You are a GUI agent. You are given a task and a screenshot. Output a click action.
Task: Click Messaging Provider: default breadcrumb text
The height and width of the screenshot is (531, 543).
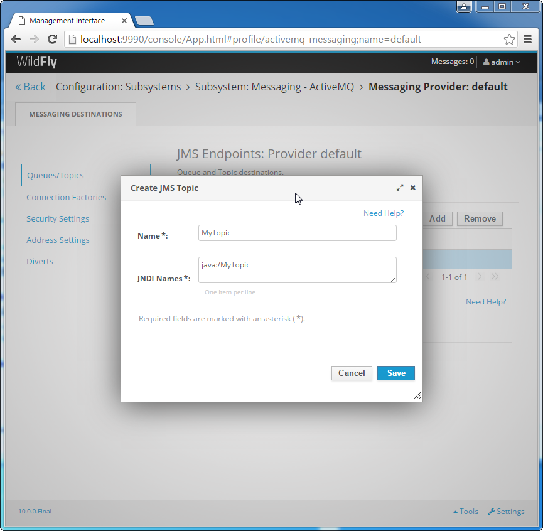click(x=438, y=87)
